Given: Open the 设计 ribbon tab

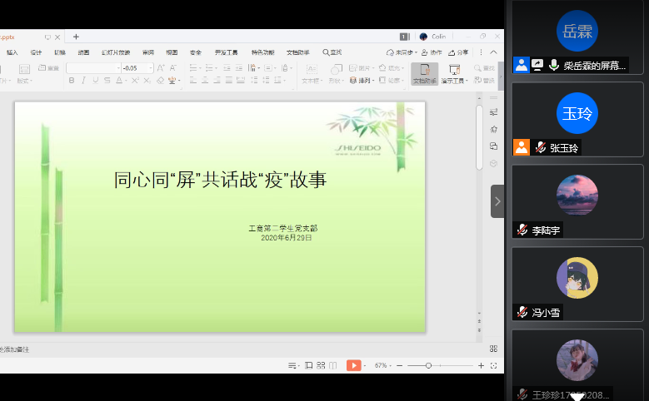Looking at the screenshot, I should coord(36,52).
